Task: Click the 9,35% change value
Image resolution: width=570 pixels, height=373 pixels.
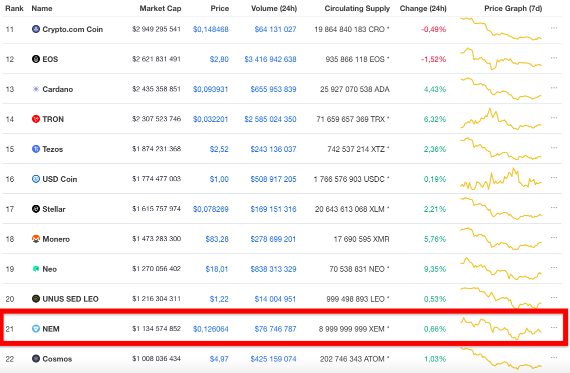Action: [x=435, y=269]
